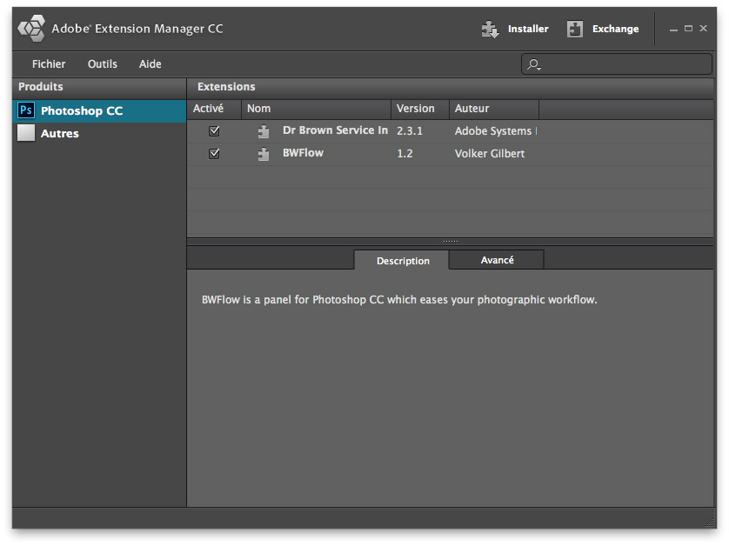Screen dimensions: 729x546
Task: Open the Outils menu
Action: 103,64
